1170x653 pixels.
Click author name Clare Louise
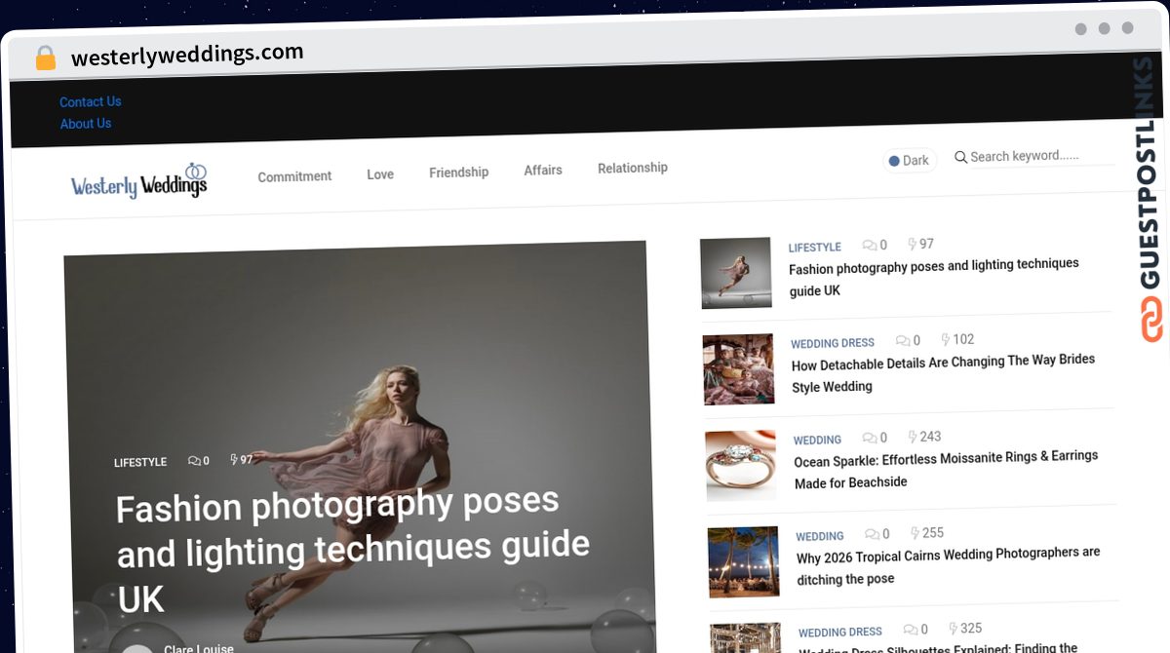pyautogui.click(x=199, y=648)
